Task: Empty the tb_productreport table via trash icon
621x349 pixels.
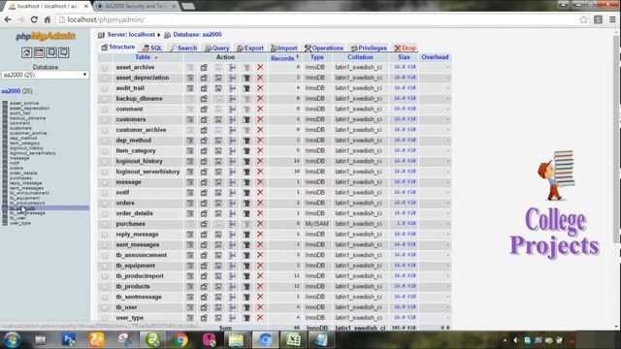Action: [246, 276]
